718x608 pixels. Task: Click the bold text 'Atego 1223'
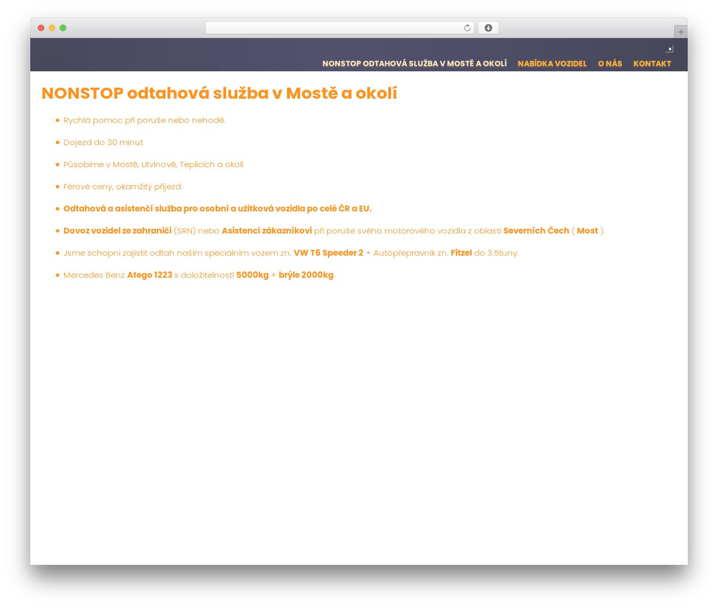(x=150, y=275)
